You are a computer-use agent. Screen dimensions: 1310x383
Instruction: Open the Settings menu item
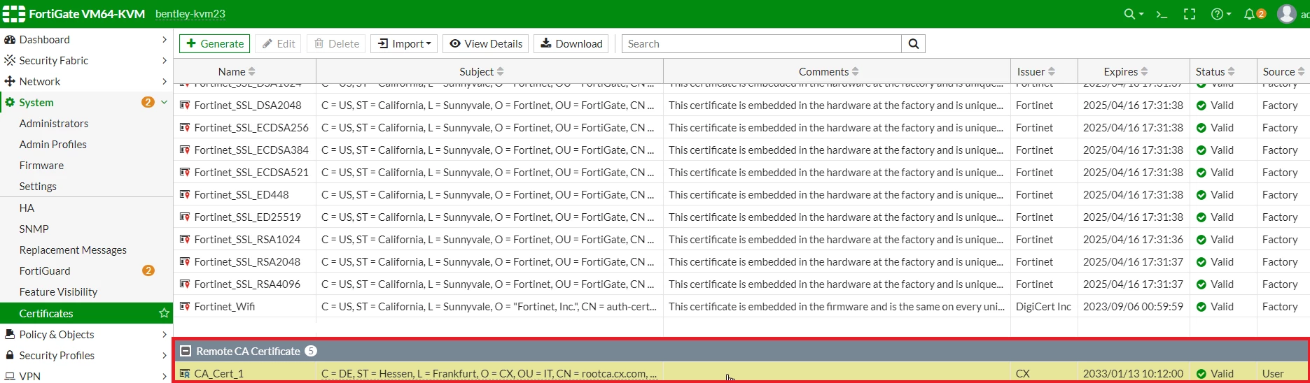(x=38, y=186)
